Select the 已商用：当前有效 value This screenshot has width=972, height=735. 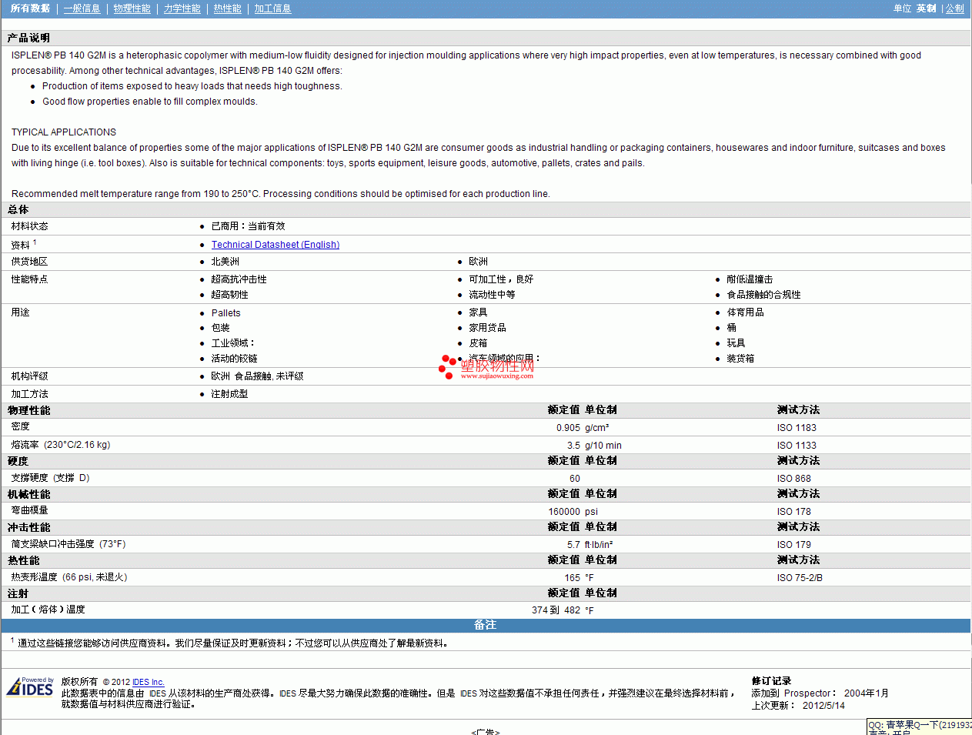(248, 226)
